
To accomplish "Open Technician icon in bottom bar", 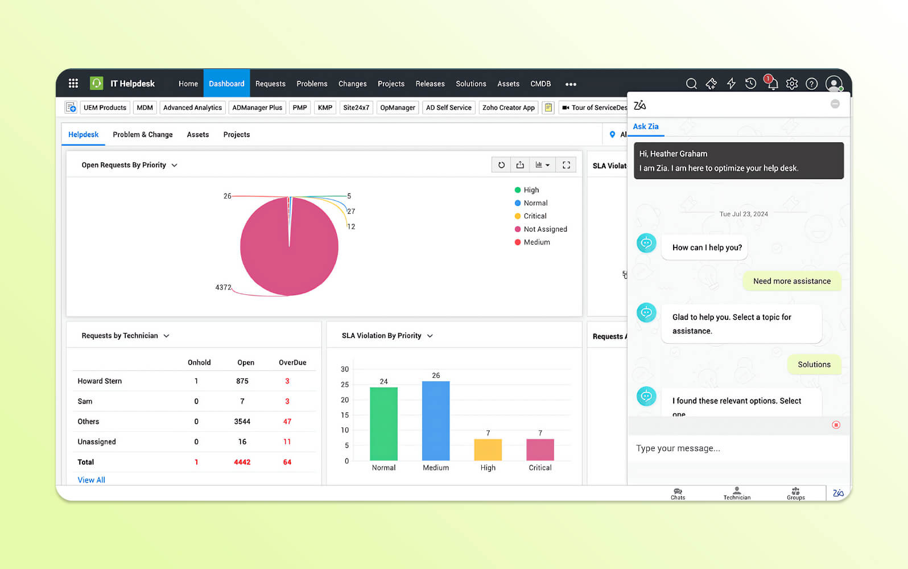I will pos(737,493).
